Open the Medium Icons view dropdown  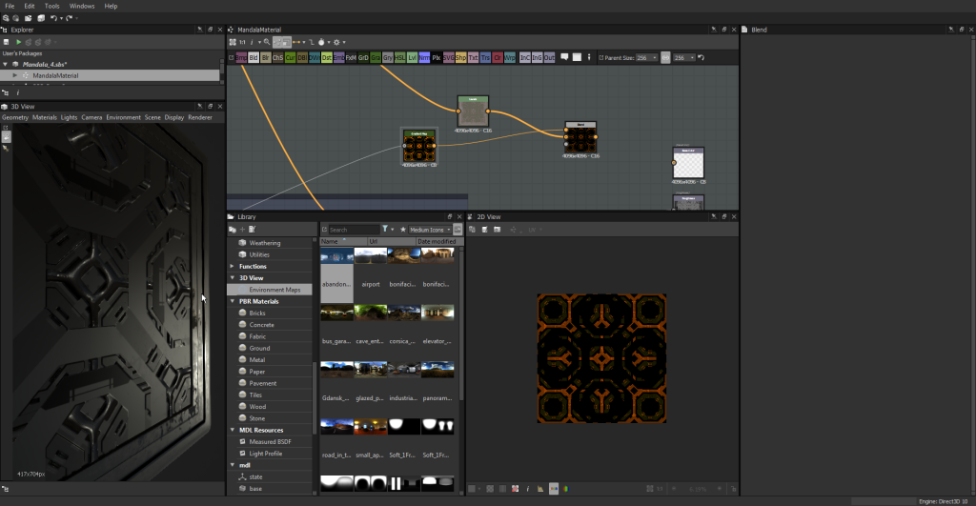click(x=430, y=230)
